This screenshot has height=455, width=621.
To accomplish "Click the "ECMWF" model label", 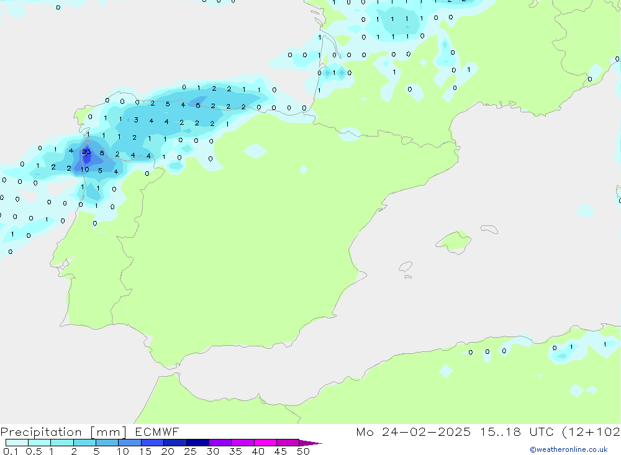I will click(x=157, y=431).
